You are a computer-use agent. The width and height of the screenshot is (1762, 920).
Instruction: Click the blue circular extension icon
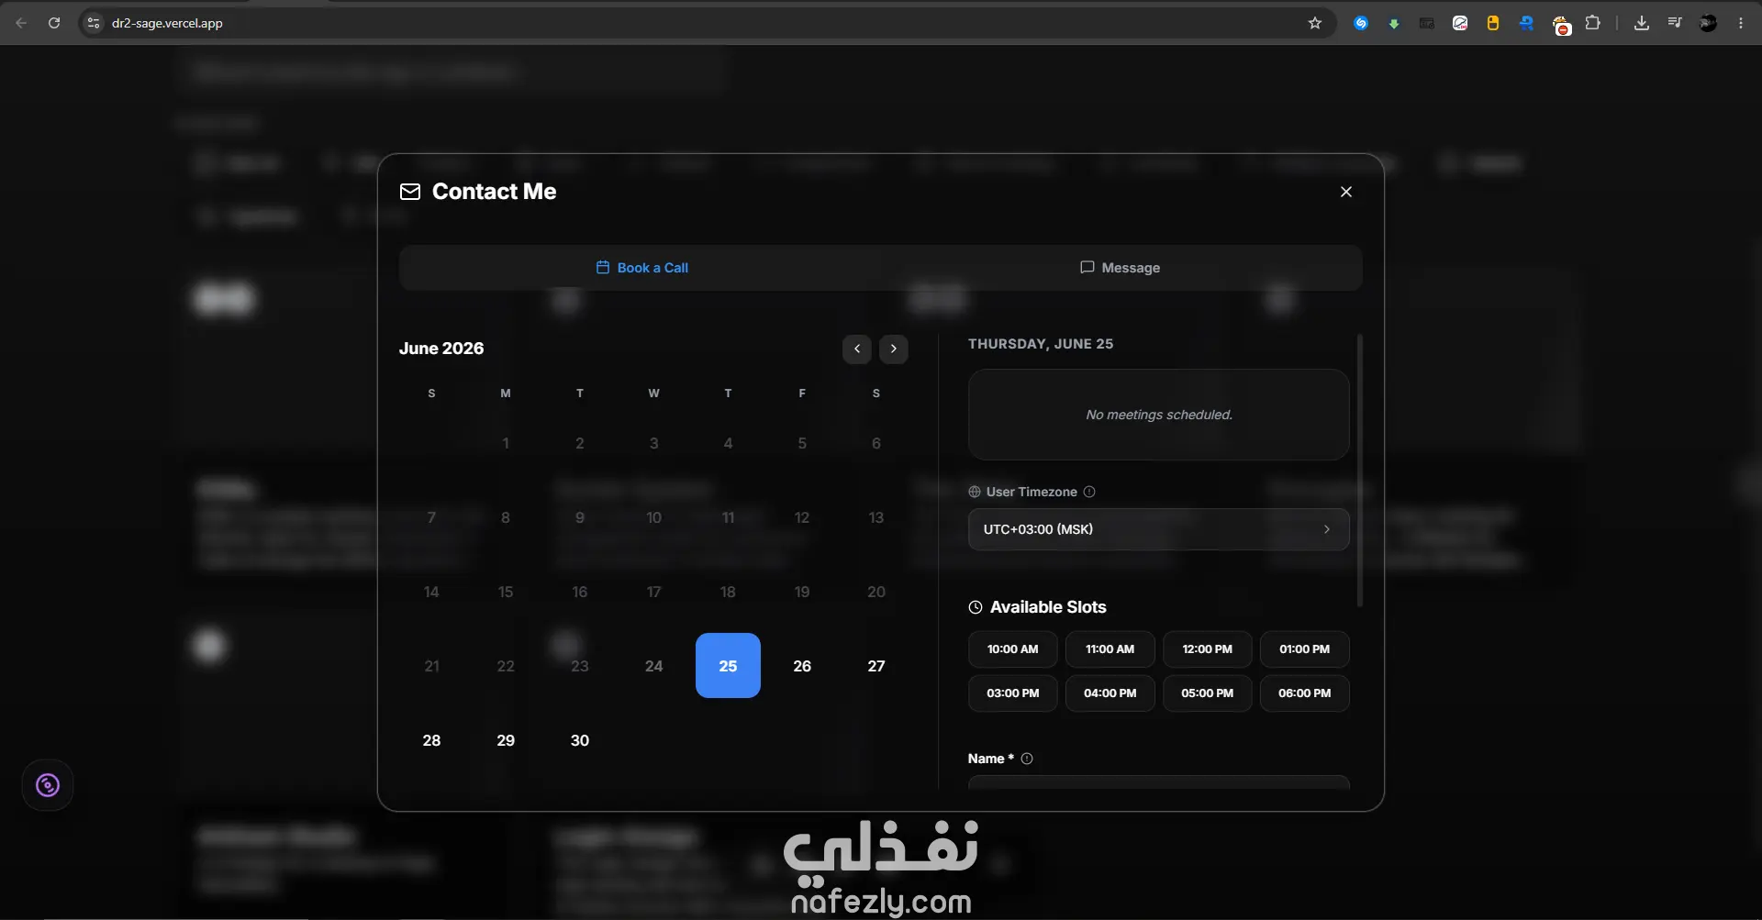tap(1361, 23)
